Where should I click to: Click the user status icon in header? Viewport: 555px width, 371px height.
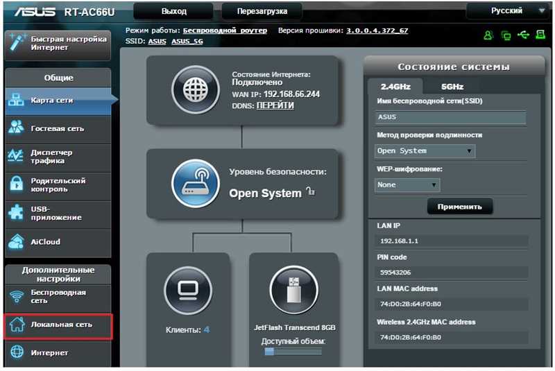(x=488, y=35)
